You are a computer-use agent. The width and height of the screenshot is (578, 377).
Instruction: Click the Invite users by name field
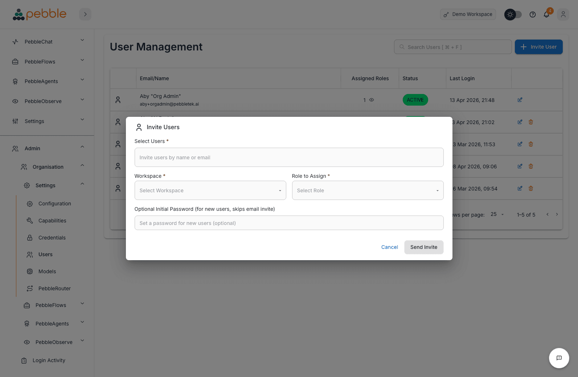pyautogui.click(x=289, y=157)
